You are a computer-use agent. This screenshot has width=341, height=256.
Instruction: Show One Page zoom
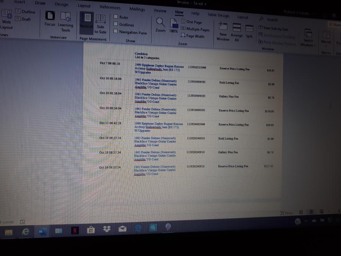(192, 22)
